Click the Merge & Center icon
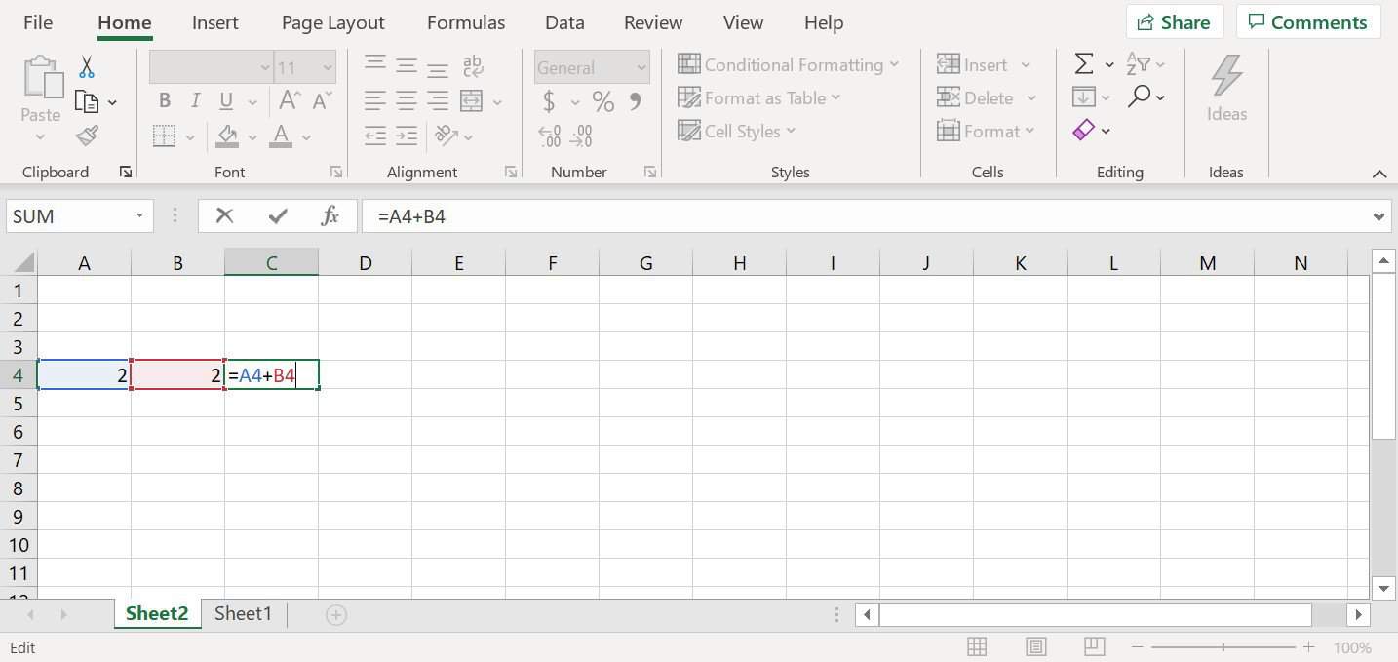The width and height of the screenshot is (1398, 662). pyautogui.click(x=471, y=100)
